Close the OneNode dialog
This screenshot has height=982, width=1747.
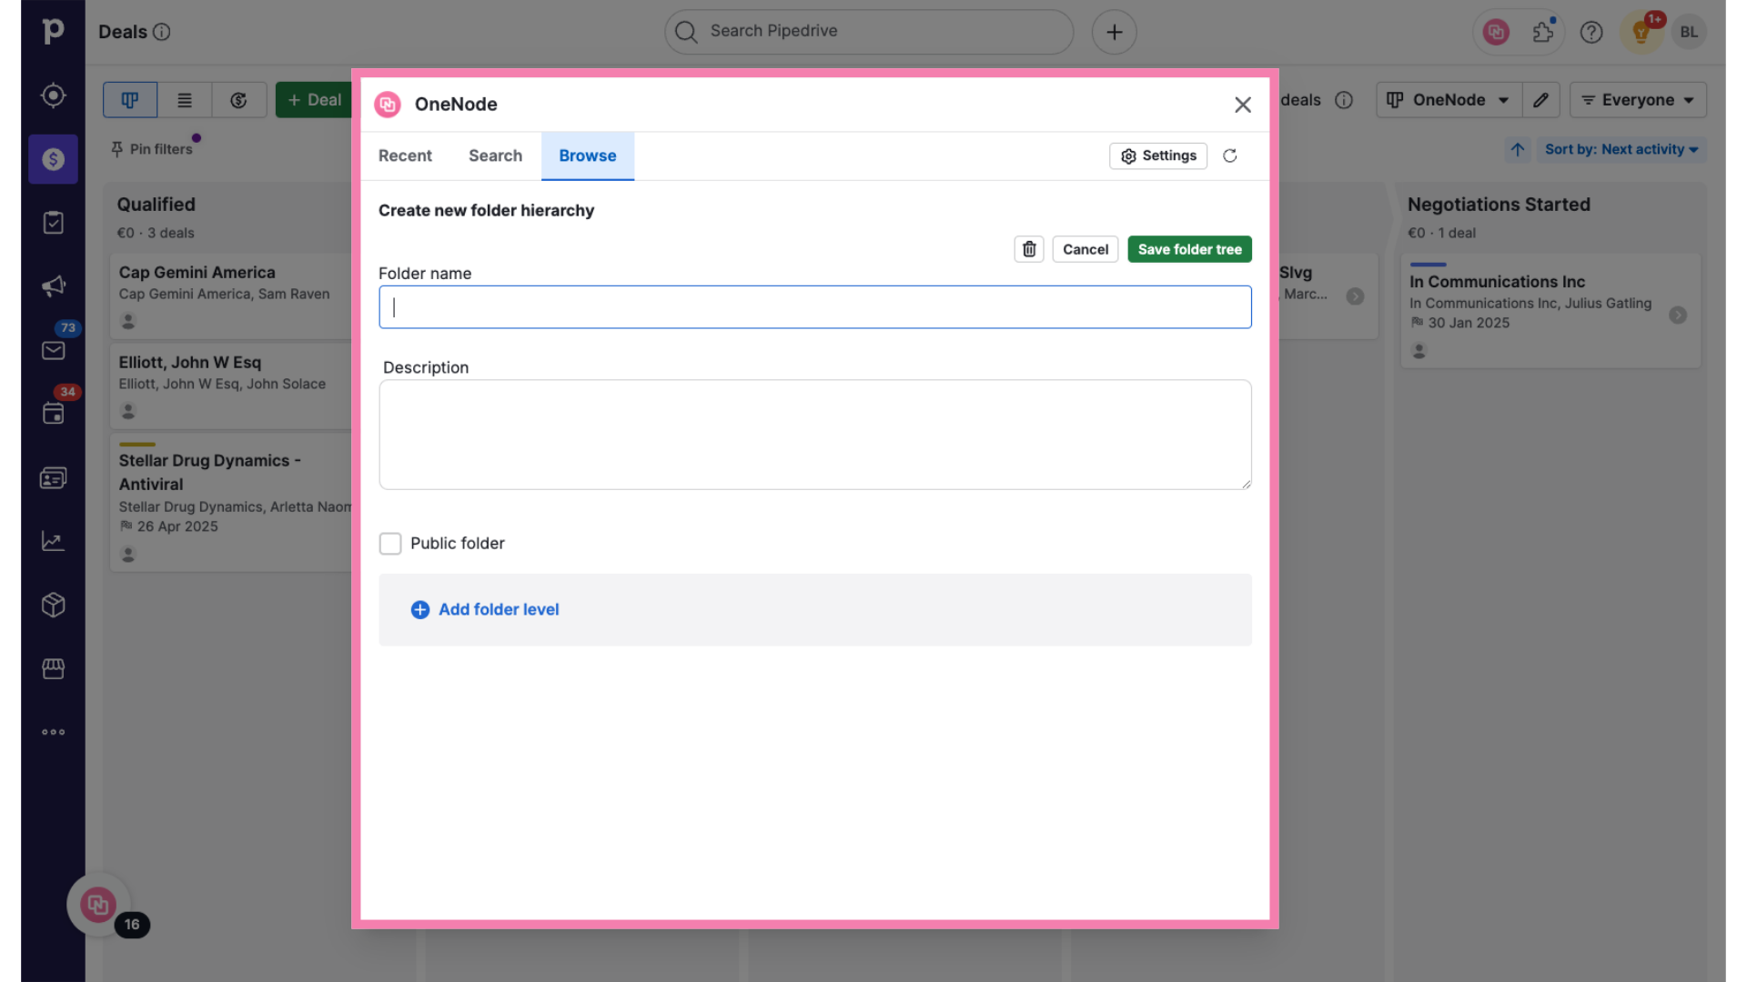[1242, 105]
